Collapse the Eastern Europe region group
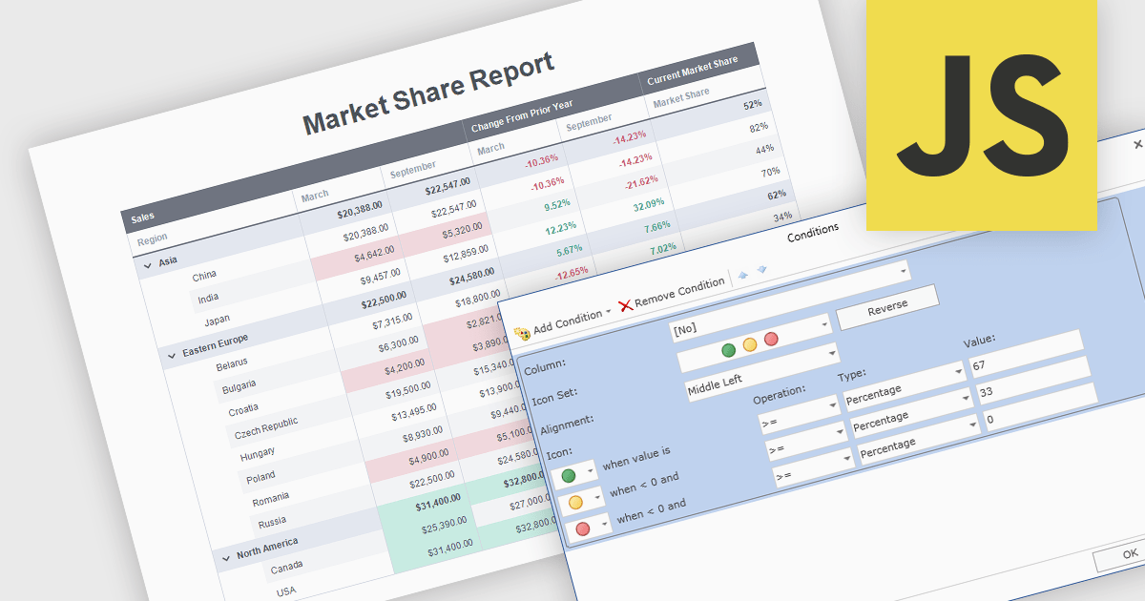The image size is (1145, 601). [172, 356]
